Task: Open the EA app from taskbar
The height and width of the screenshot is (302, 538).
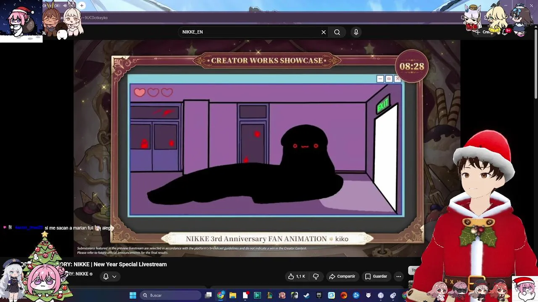Action: tap(344, 295)
